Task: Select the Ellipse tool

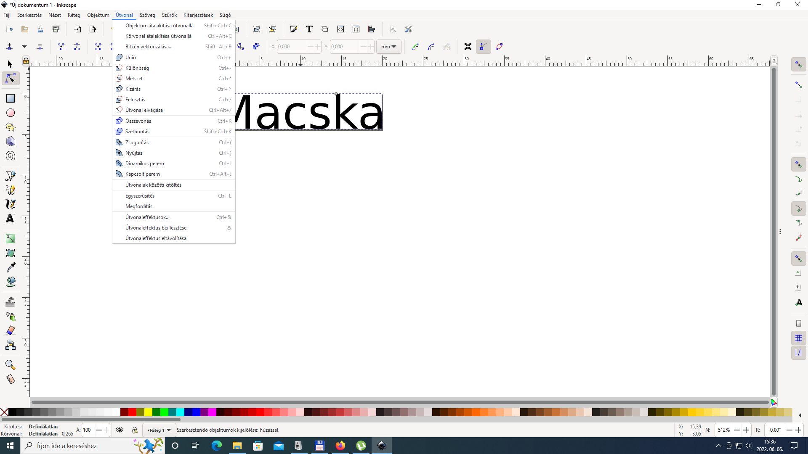Action: [x=11, y=113]
